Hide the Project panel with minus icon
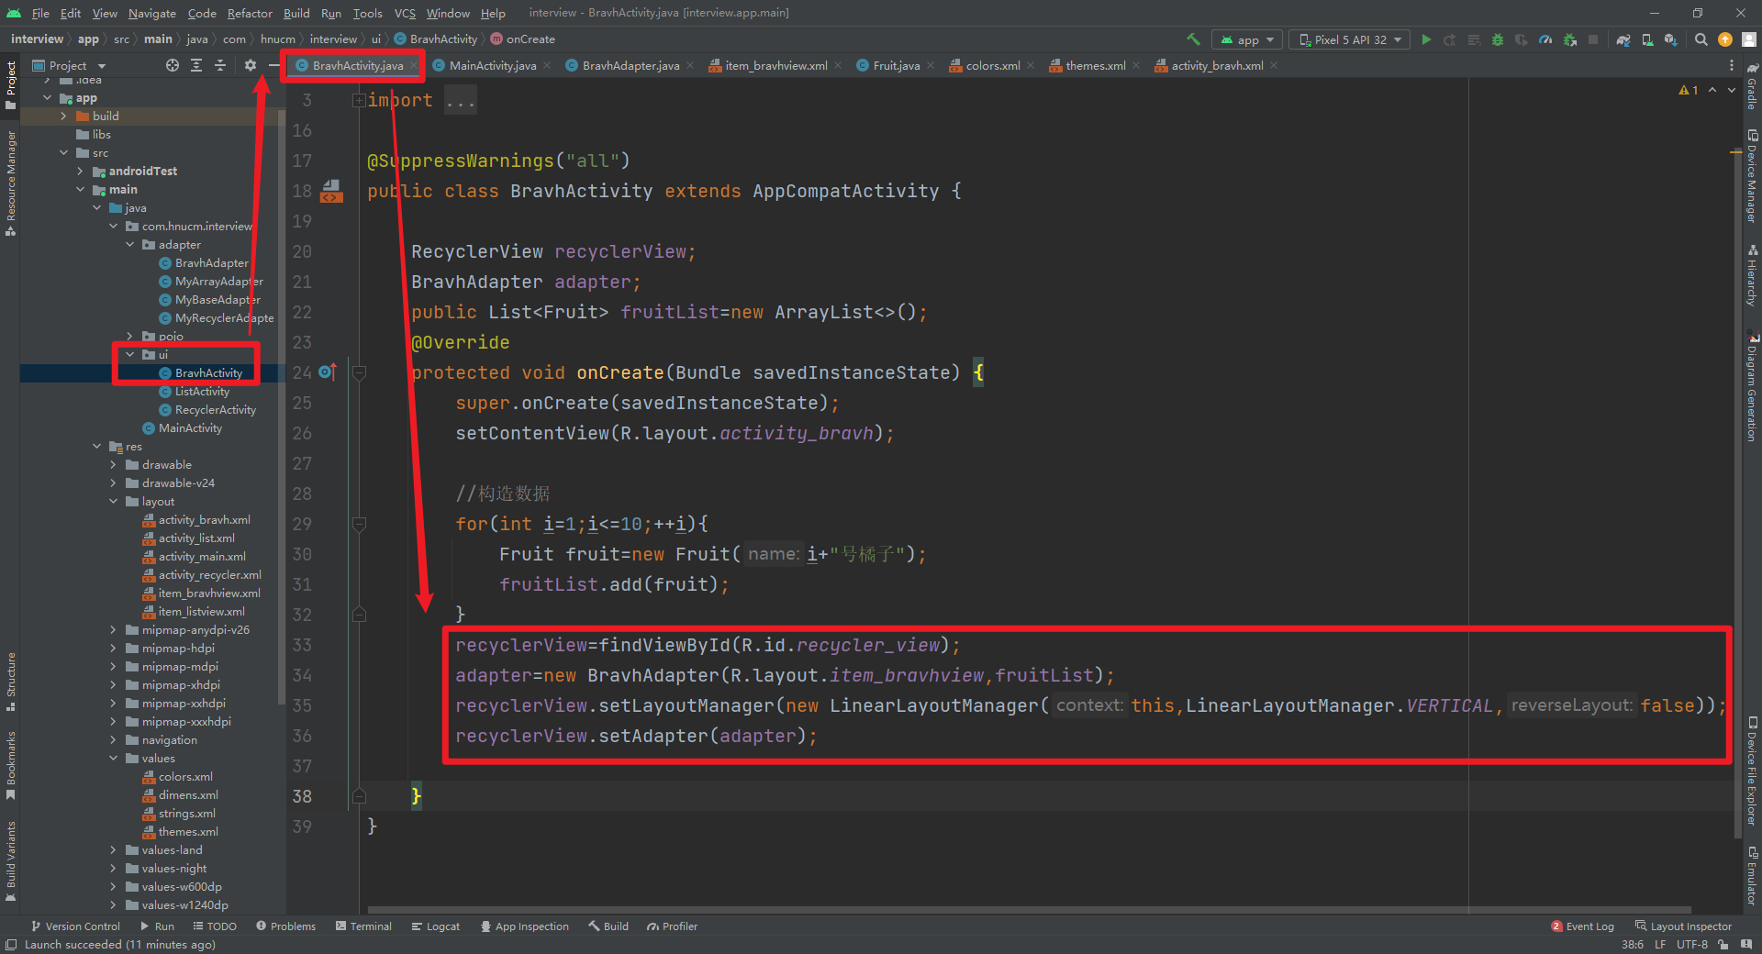Image resolution: width=1762 pixels, height=954 pixels. coord(273,65)
